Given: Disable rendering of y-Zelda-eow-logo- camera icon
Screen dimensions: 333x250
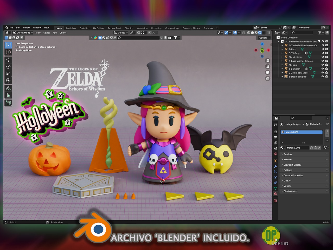Looking at the screenshot, I should click(327, 73).
